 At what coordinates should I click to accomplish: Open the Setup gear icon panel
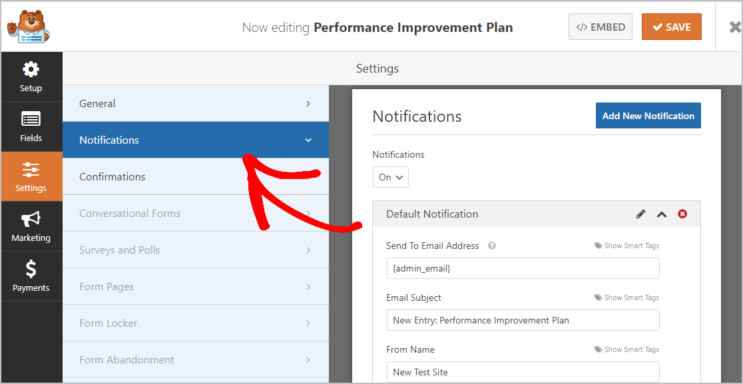point(31,77)
